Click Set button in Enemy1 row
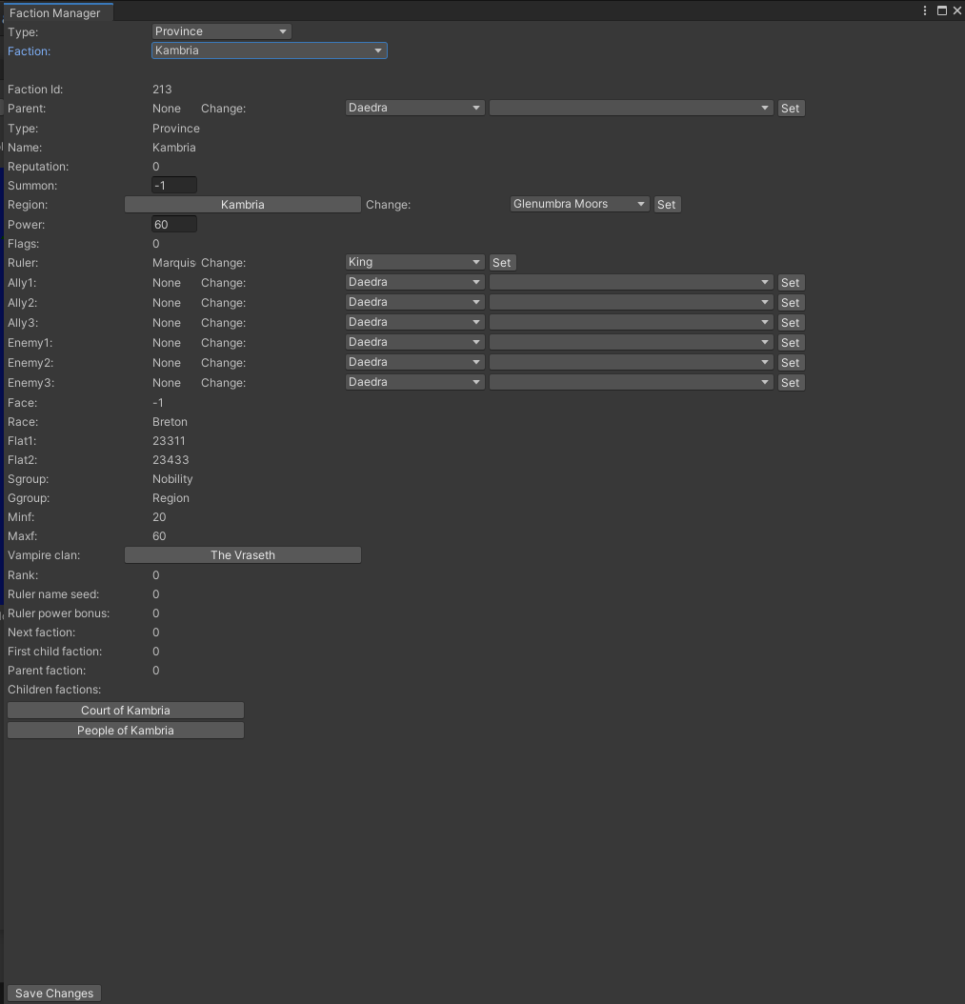The image size is (965, 1004). pyautogui.click(x=790, y=343)
